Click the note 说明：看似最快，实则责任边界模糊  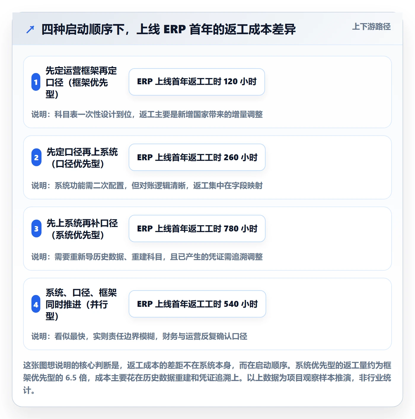[x=139, y=336]
